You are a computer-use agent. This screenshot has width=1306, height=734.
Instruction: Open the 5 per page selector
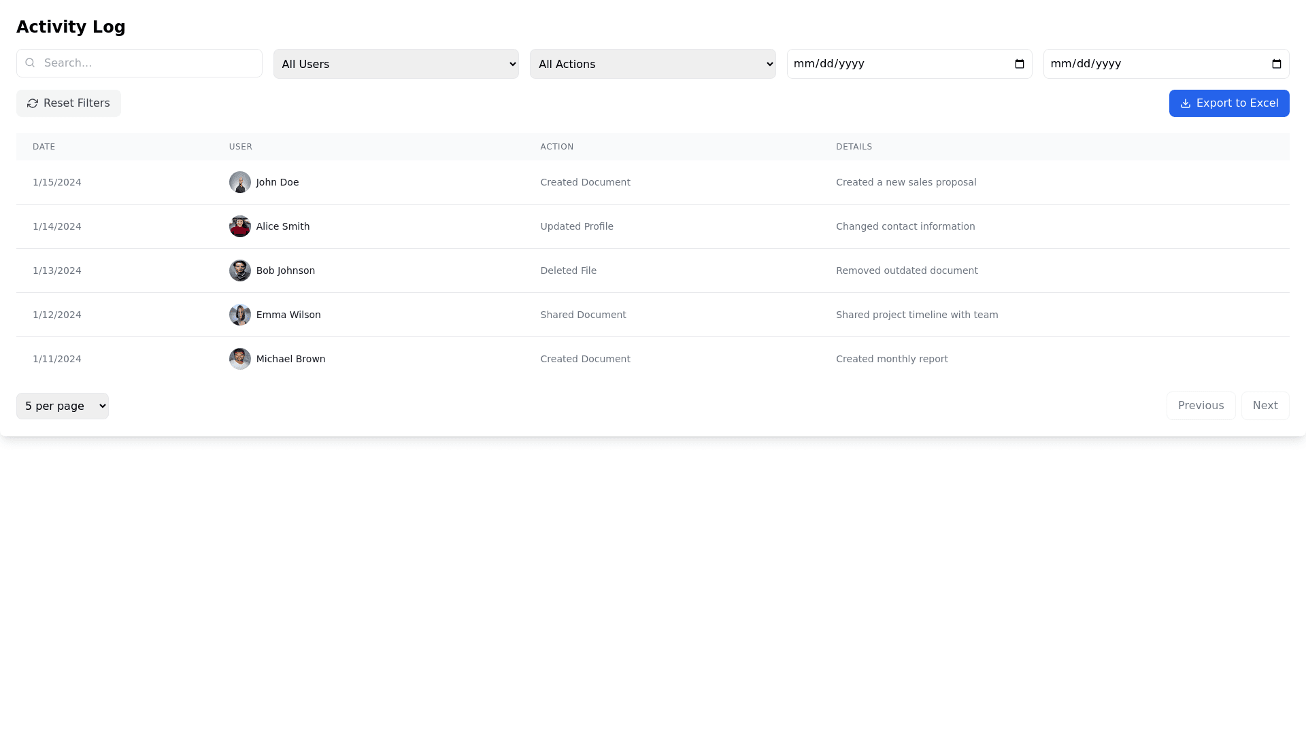63,406
